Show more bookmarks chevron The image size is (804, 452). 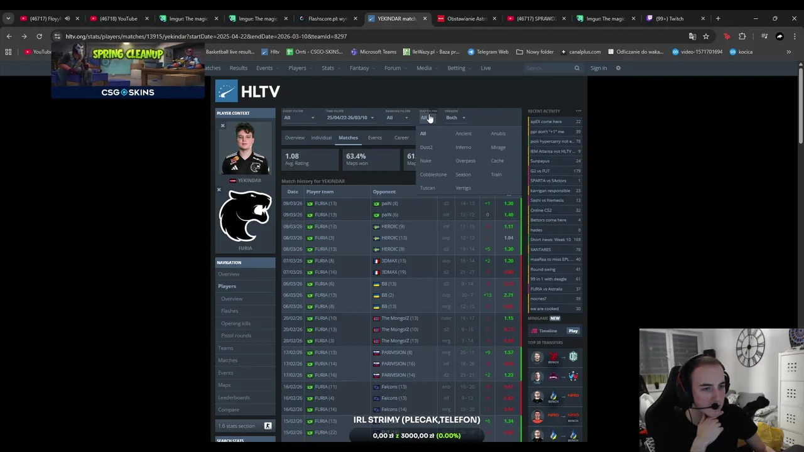click(x=789, y=51)
